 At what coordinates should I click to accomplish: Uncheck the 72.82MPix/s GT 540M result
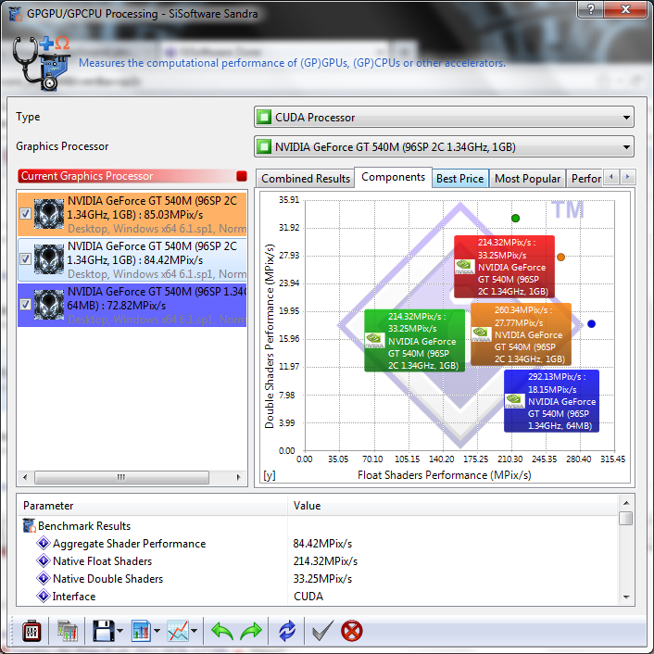(x=25, y=305)
